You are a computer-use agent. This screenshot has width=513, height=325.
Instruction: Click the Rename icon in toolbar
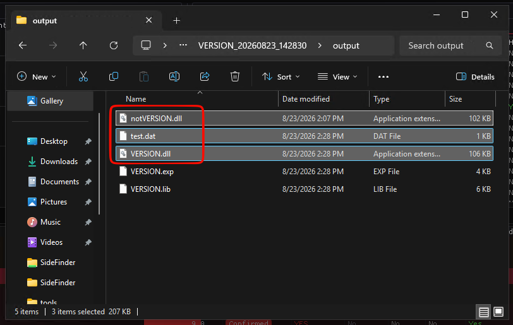click(x=174, y=77)
